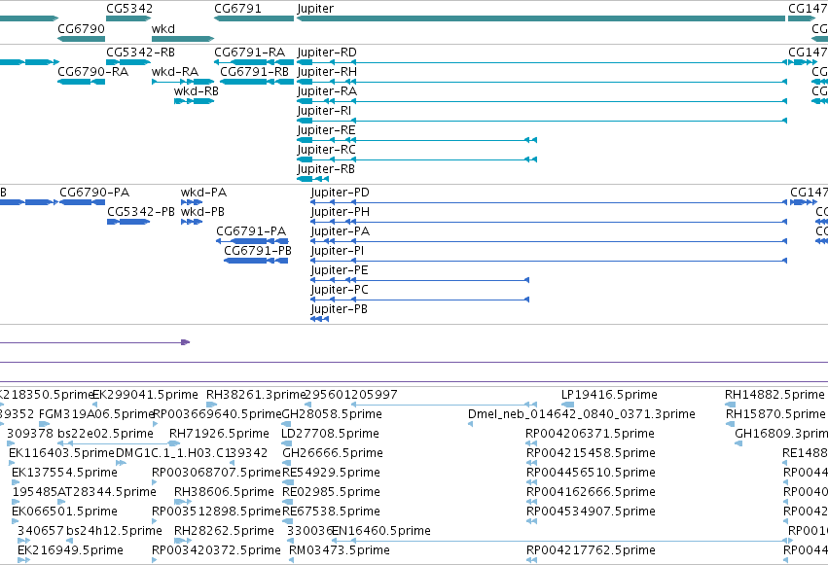This screenshot has height=565, width=828.
Task: Click the CG6791 gene label
Action: tap(237, 9)
